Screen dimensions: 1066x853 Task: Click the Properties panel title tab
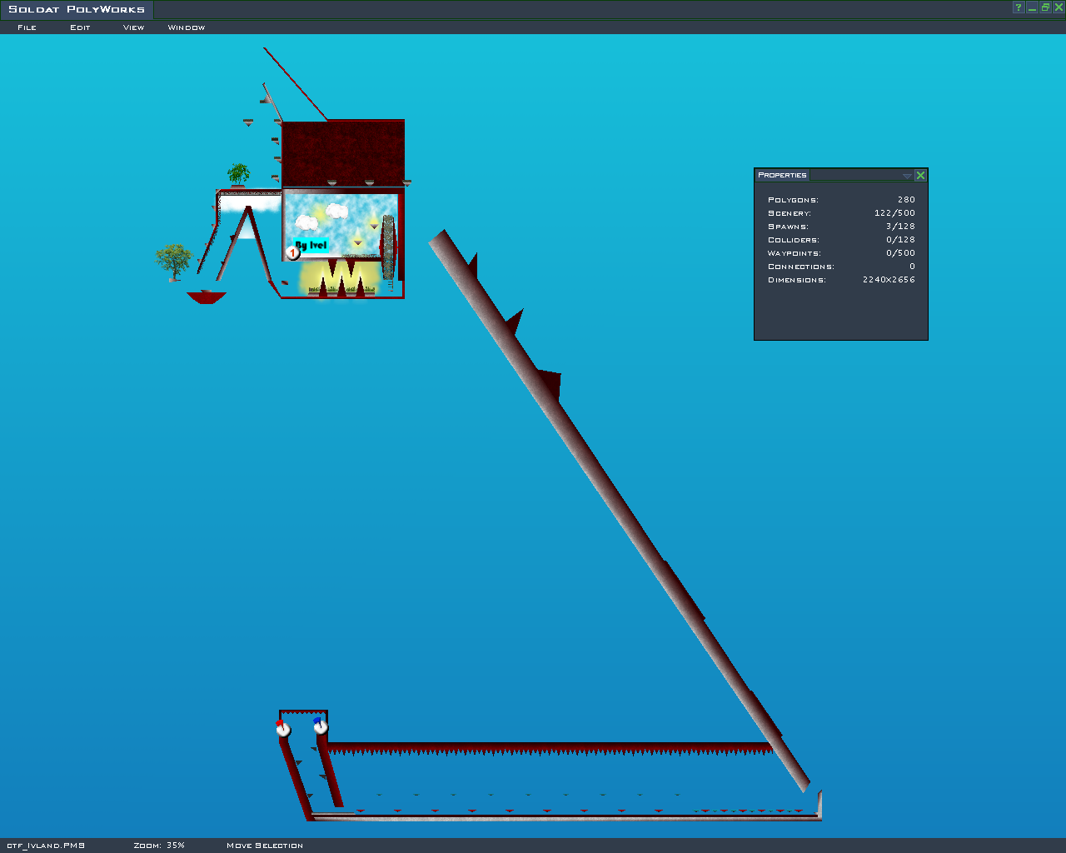click(782, 175)
